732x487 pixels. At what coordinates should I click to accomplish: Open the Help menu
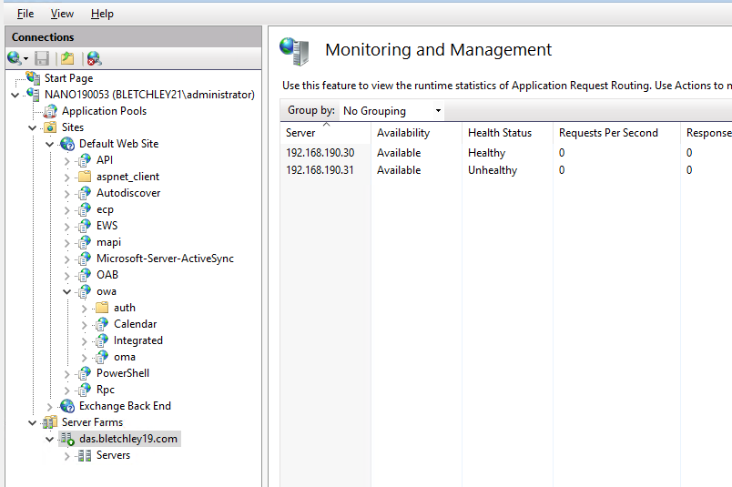(102, 14)
